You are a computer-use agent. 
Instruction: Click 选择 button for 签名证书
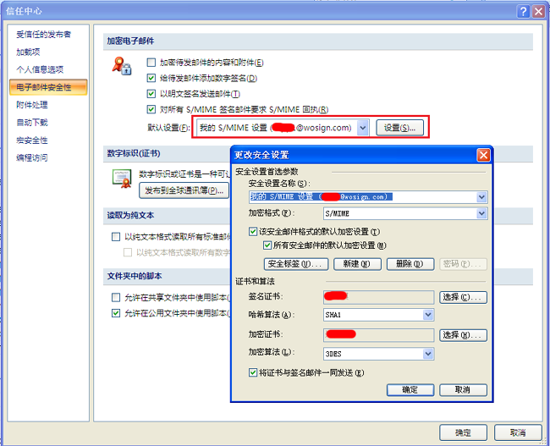click(x=463, y=297)
